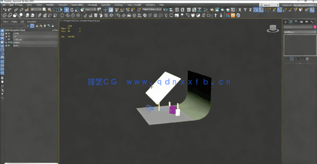Viewport: 317px width, 164px height.
Task: Open the reference coordinate system dropdown
Action: tap(90, 10)
